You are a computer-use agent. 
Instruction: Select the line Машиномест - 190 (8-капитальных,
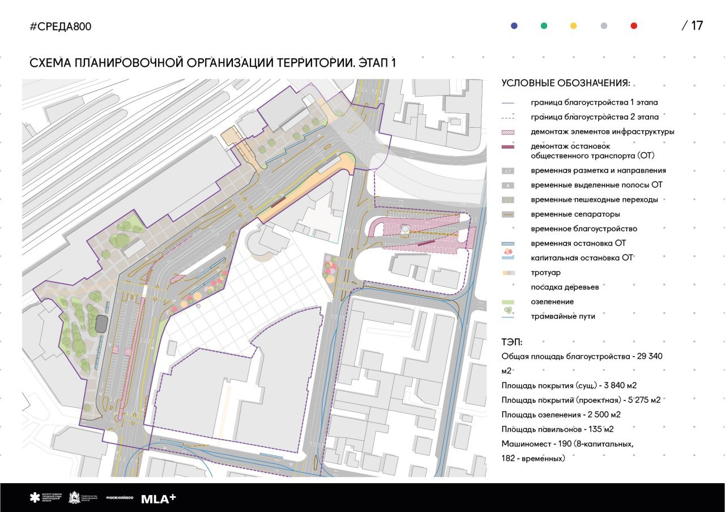coord(568,444)
